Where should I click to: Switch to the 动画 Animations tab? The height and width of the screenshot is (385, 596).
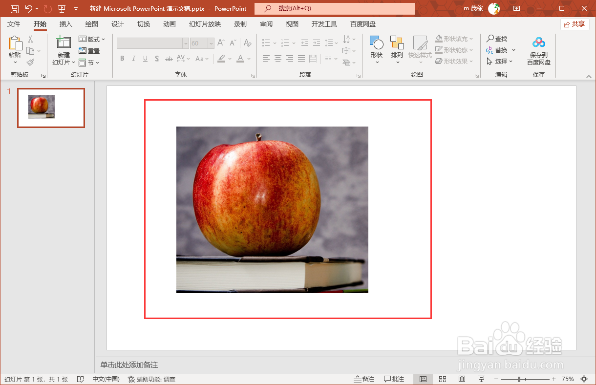[x=170, y=24]
